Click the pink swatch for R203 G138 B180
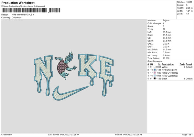194x137 pixels. (x=155, y=73)
